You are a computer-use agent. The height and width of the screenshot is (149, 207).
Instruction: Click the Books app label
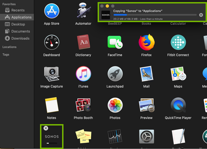[146, 24]
